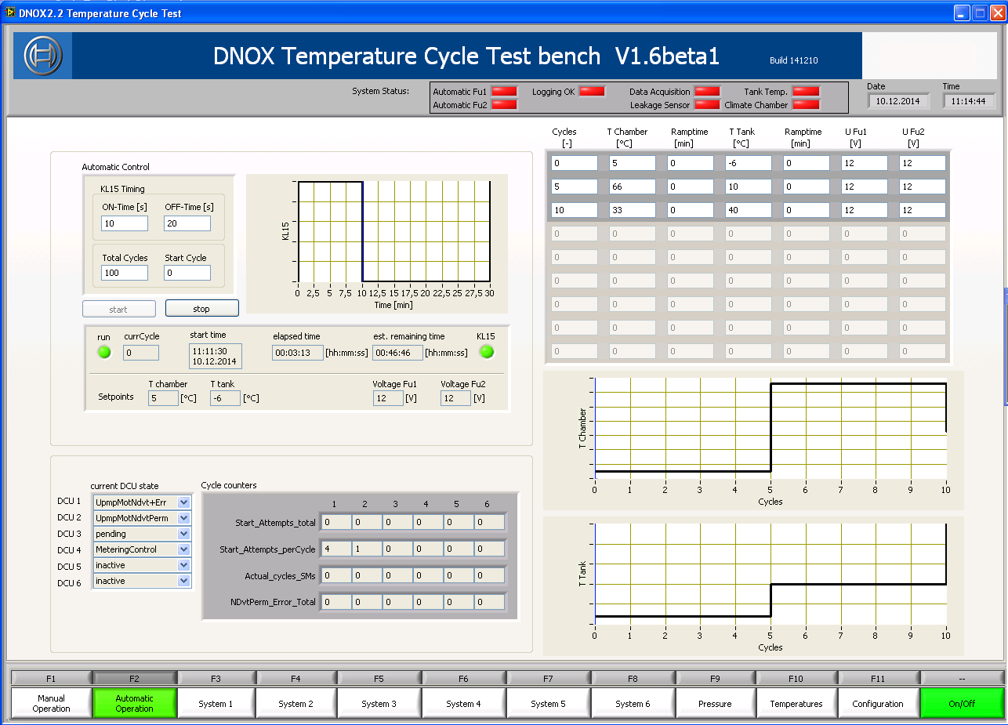Switch to Manual Operation mode
This screenshot has width=1008, height=725.
point(51,703)
